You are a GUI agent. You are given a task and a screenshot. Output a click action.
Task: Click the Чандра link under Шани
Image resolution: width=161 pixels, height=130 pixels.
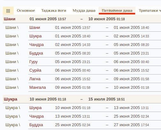coord(36,45)
